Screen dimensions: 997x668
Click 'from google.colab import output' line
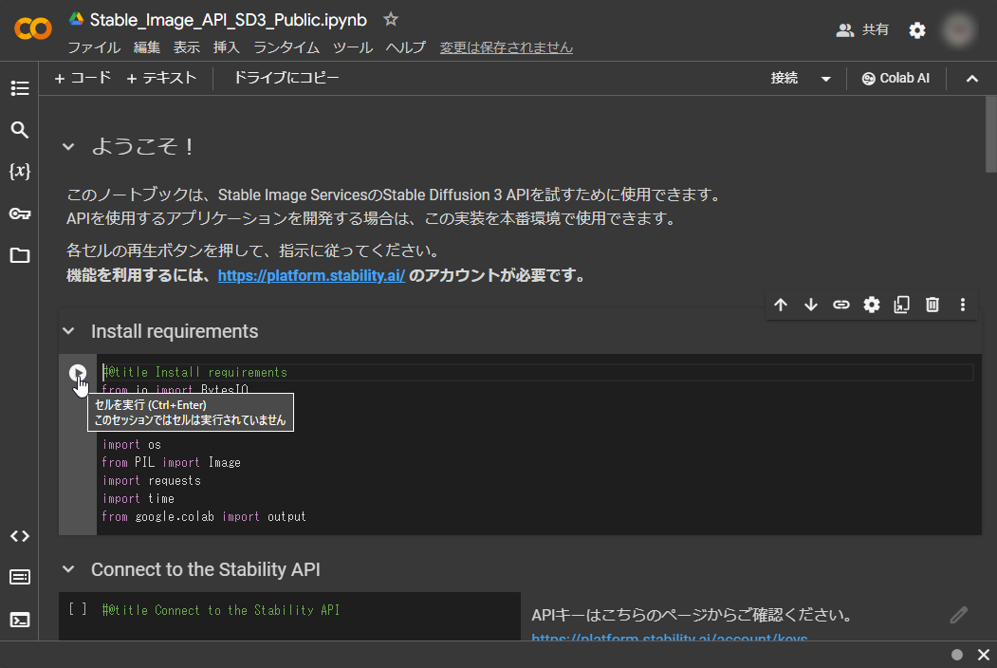coord(203,516)
